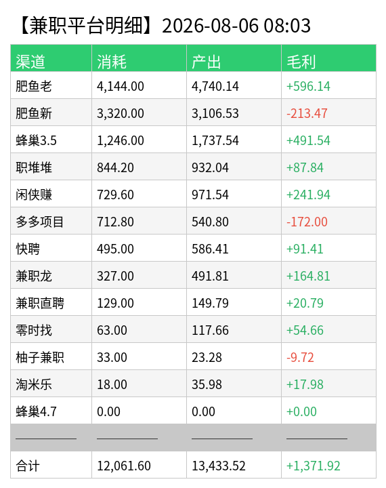This screenshot has width=386, height=488.
Task: Click the 蜂巢3.5 channel name
Action: (36, 140)
